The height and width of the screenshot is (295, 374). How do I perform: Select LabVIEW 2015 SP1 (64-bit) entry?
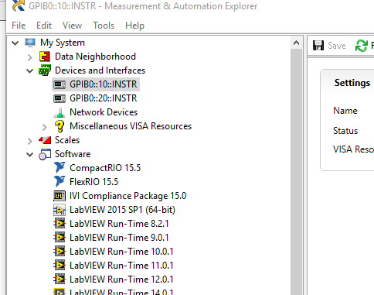(122, 210)
